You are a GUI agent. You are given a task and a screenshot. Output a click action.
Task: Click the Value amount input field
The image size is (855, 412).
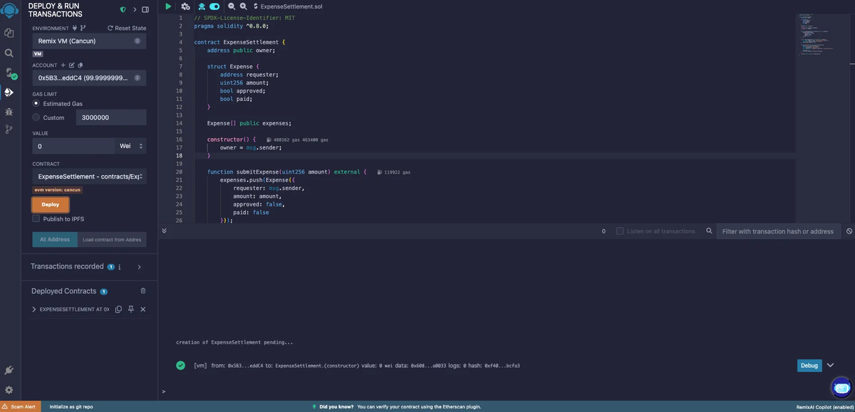click(73, 146)
